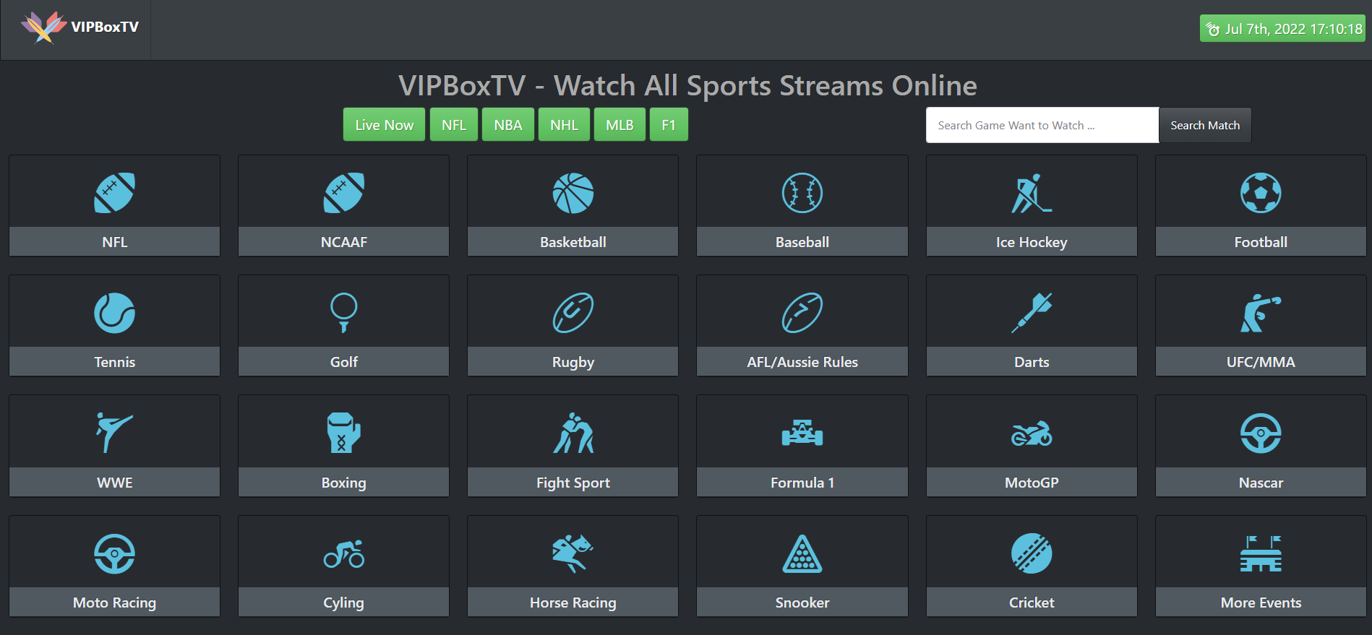
Task: Open the More Events label
Action: [x=1261, y=602]
